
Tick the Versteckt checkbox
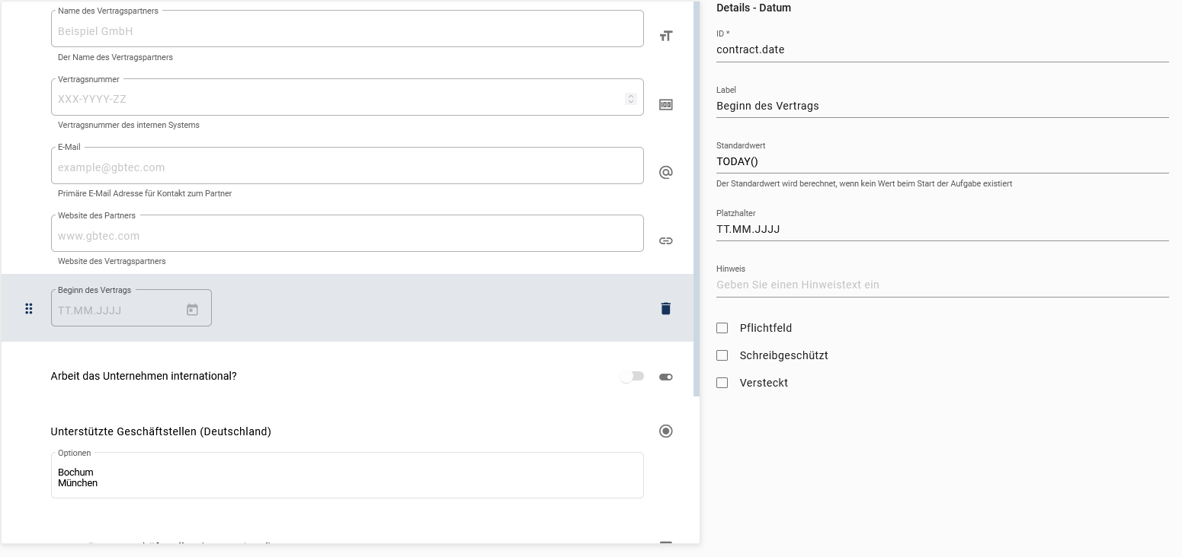click(722, 383)
